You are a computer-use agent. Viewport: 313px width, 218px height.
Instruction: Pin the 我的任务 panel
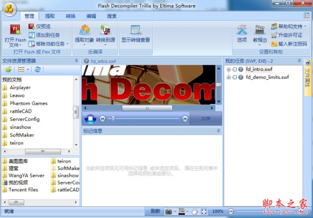[299, 60]
